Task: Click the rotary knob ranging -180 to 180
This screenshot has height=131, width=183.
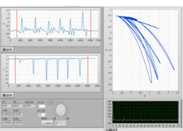Action: [x=61, y=110]
